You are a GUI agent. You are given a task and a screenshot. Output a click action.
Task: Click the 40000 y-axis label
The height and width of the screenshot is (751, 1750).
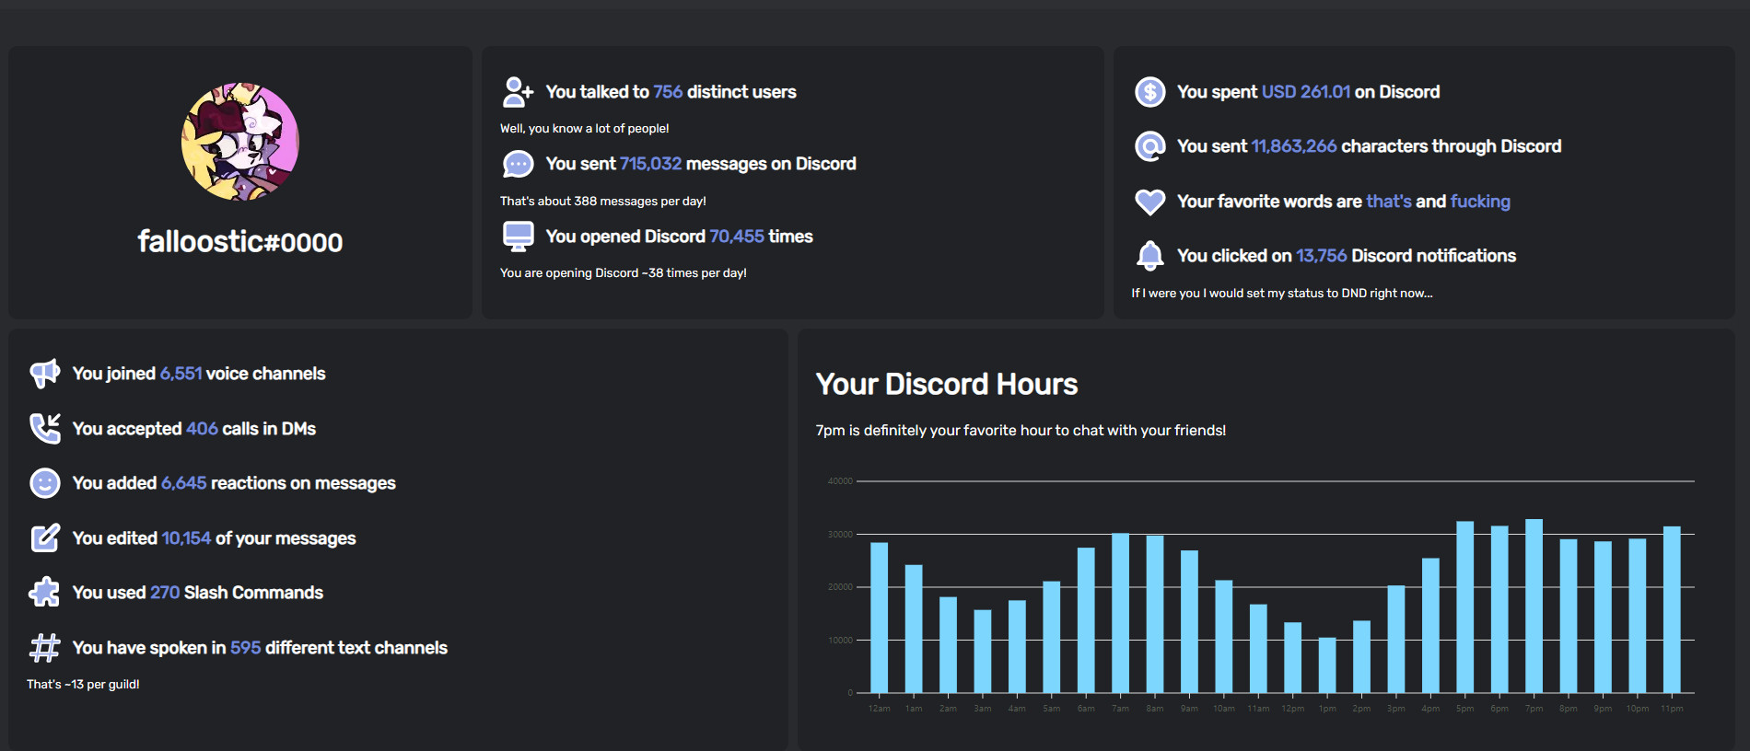(x=840, y=481)
